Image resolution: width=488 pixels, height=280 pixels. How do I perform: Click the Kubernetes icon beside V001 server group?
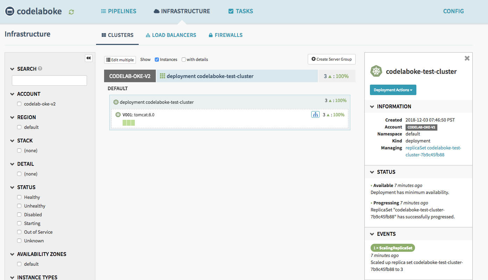point(118,115)
